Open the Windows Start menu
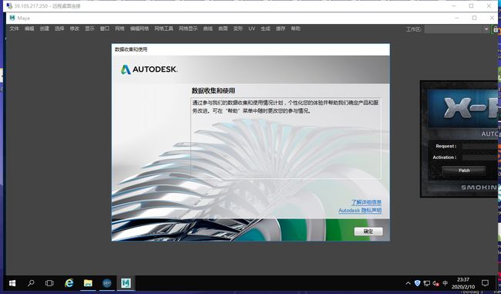This screenshot has width=501, height=294. 12,283
